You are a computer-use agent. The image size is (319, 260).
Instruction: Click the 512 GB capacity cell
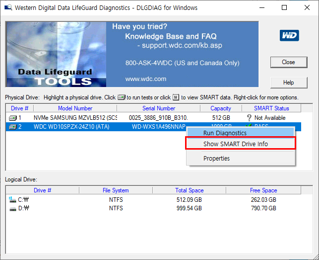[x=221, y=118]
